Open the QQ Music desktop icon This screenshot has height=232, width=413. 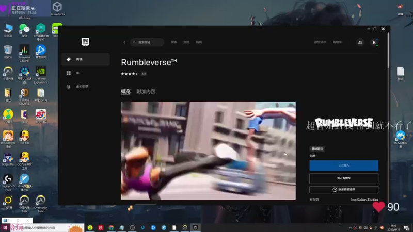(x=8, y=117)
